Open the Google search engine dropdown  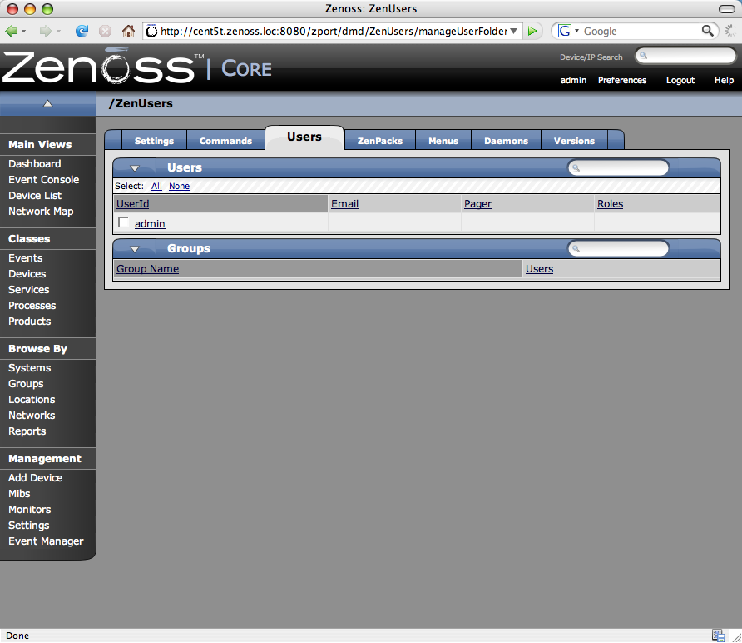pos(576,31)
